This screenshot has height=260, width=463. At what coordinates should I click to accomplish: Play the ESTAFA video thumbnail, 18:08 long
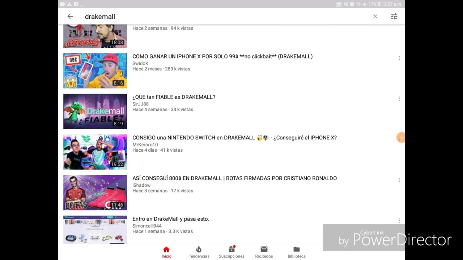tap(95, 36)
